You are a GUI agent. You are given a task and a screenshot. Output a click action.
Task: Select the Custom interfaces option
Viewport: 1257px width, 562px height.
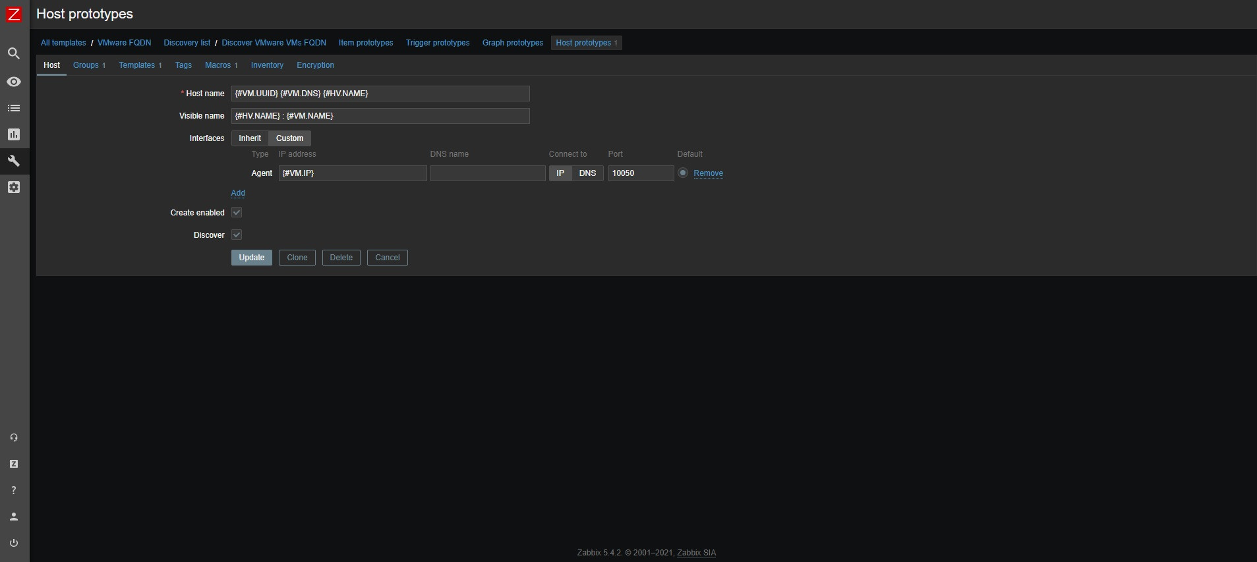coord(289,138)
